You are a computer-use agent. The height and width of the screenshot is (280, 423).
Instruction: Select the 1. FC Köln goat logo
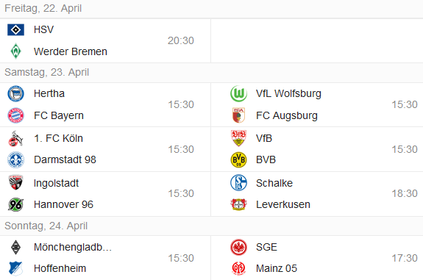point(15,138)
